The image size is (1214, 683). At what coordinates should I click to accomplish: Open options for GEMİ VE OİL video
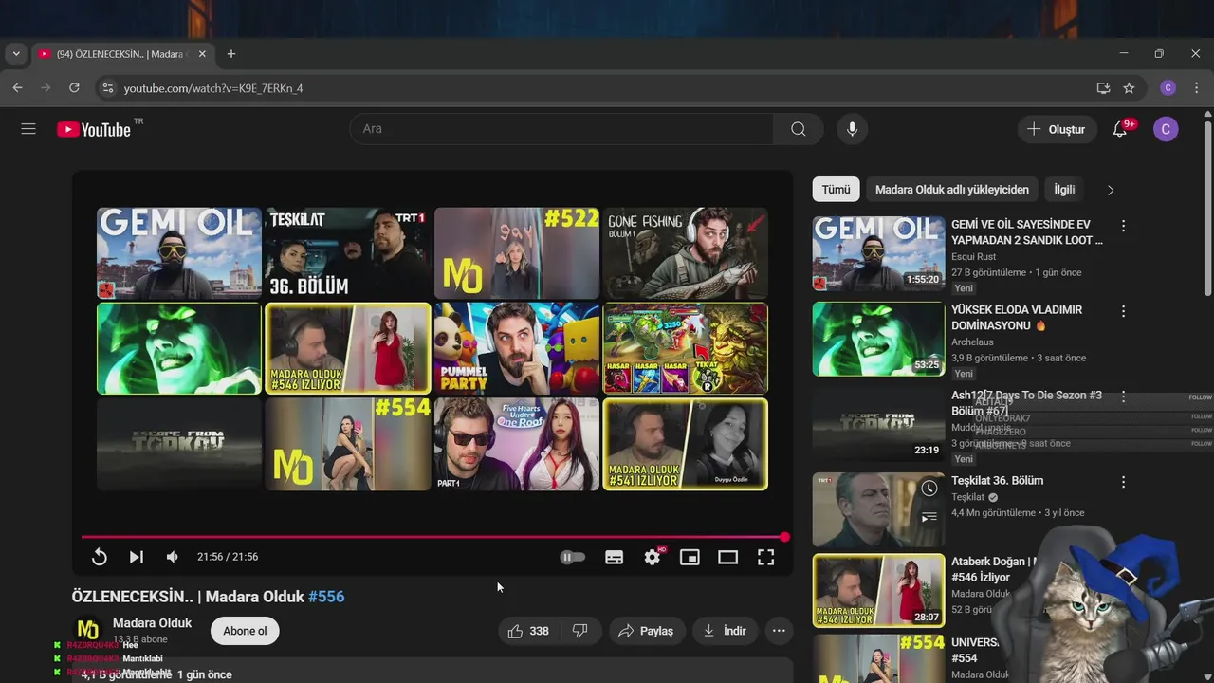point(1123,226)
